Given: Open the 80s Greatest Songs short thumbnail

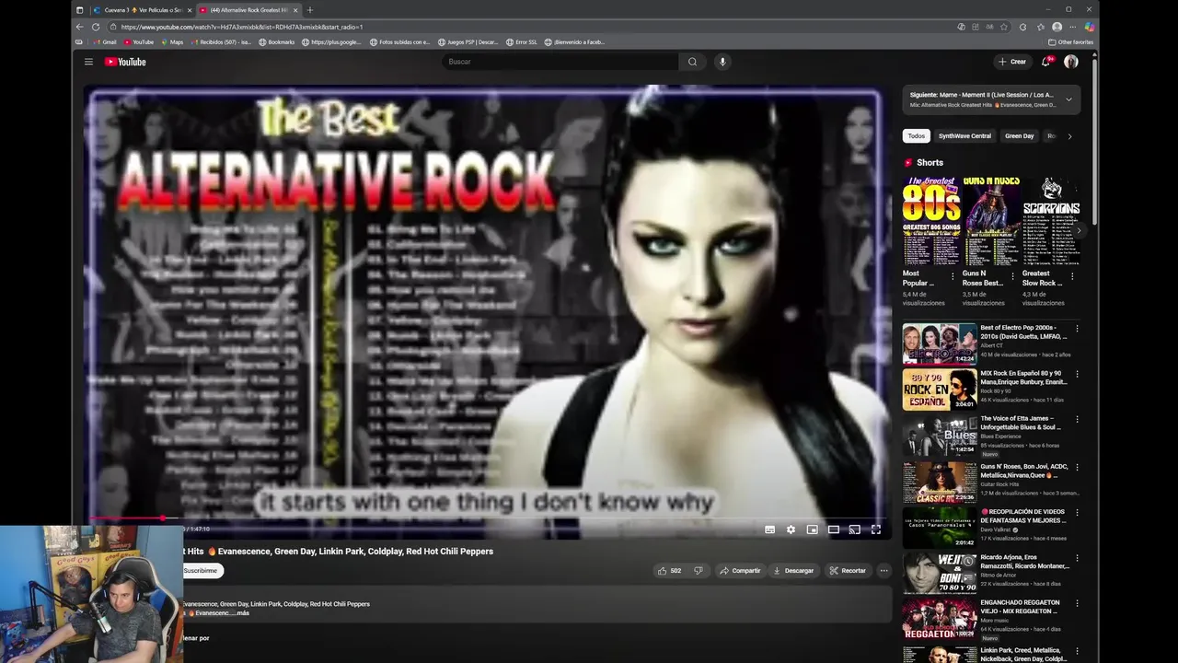Looking at the screenshot, I should 931,222.
